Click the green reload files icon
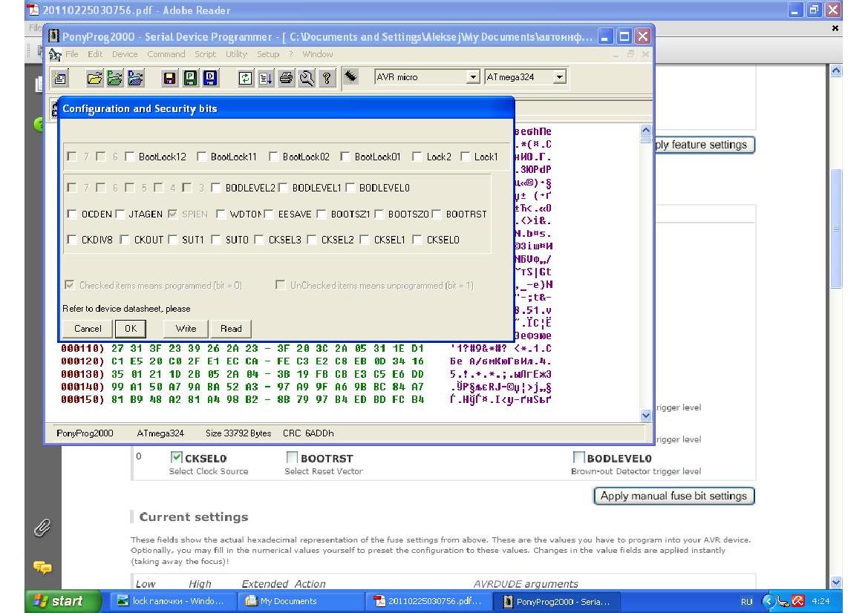The height and width of the screenshot is (613, 868). click(x=246, y=78)
